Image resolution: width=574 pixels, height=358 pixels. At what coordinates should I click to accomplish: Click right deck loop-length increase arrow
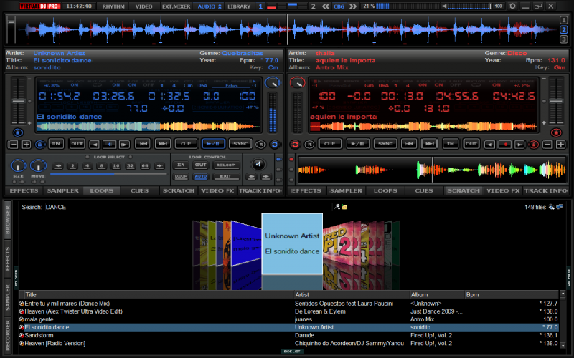[x=519, y=145]
